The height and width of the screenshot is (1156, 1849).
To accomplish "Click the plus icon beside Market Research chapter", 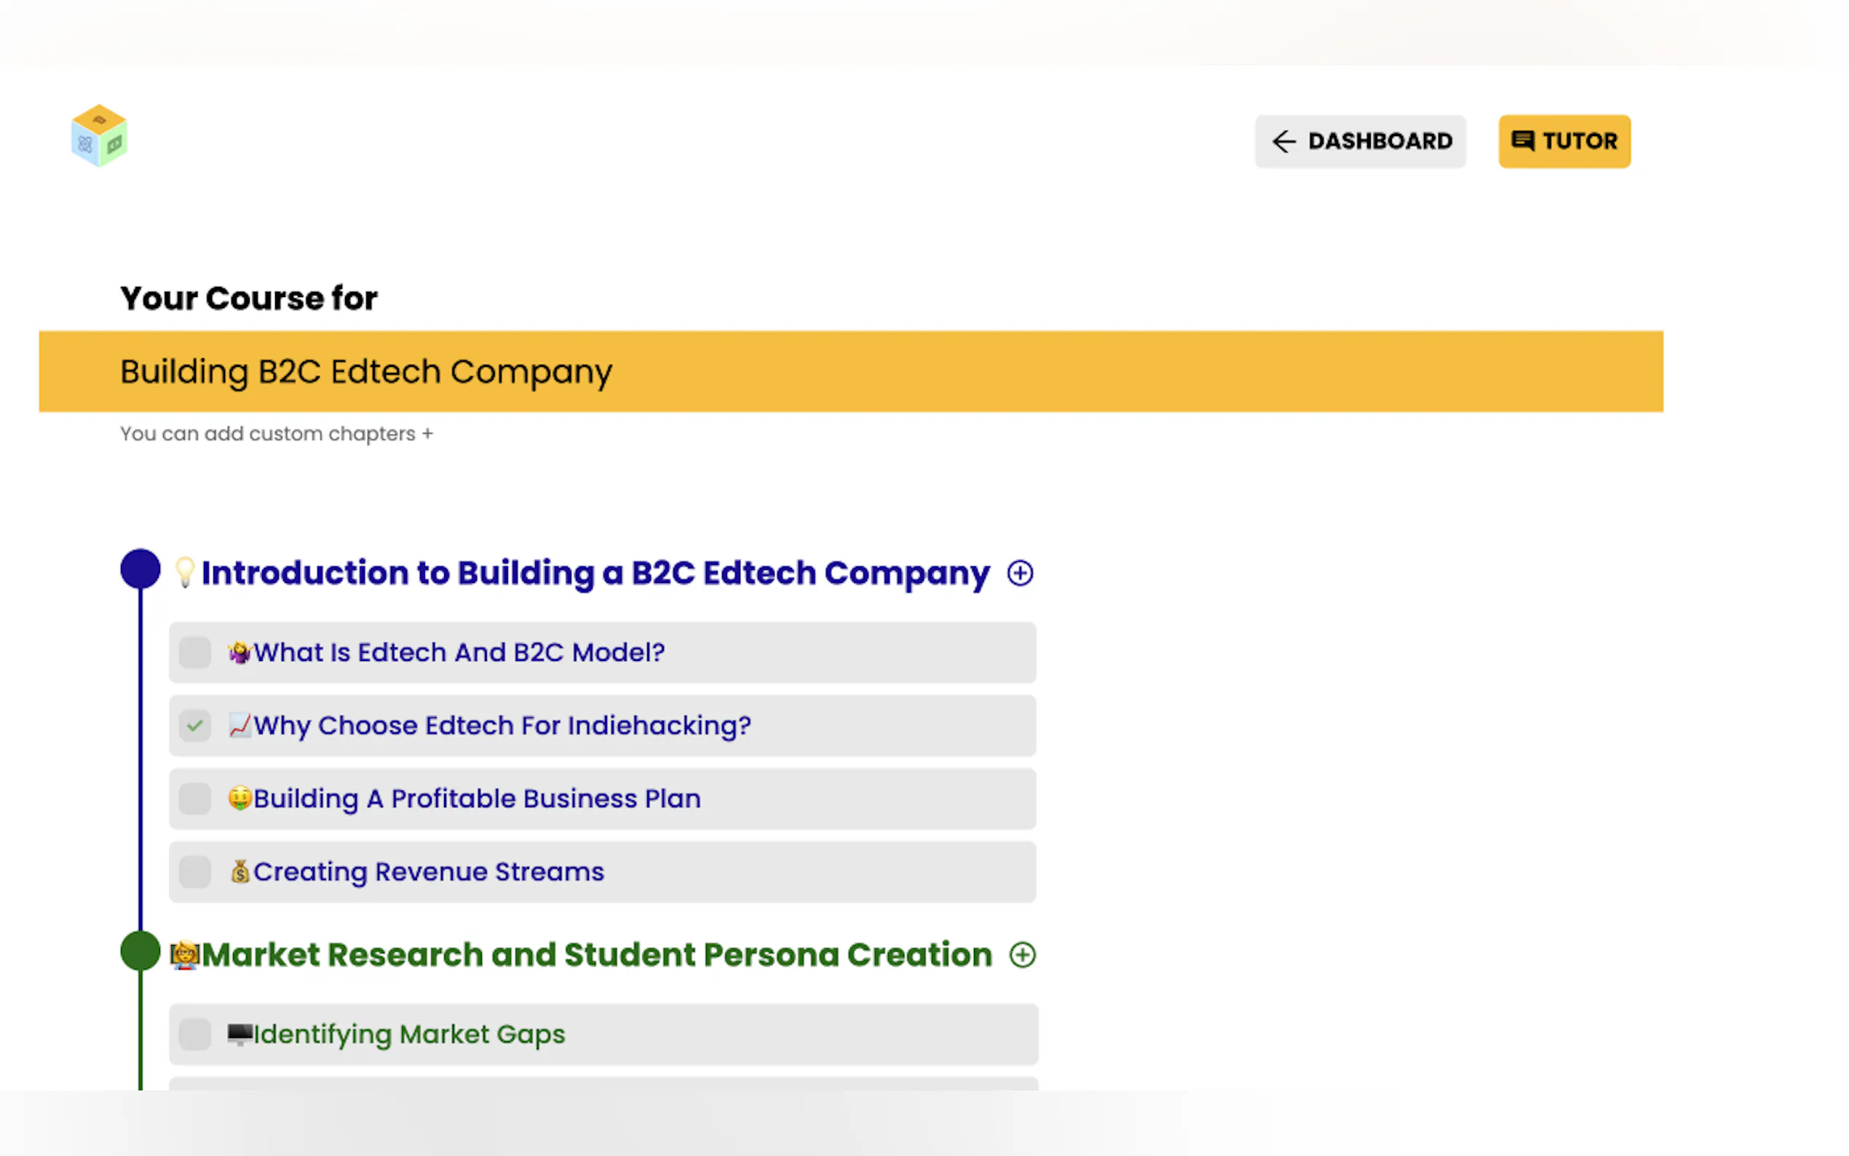I will 1022,954.
